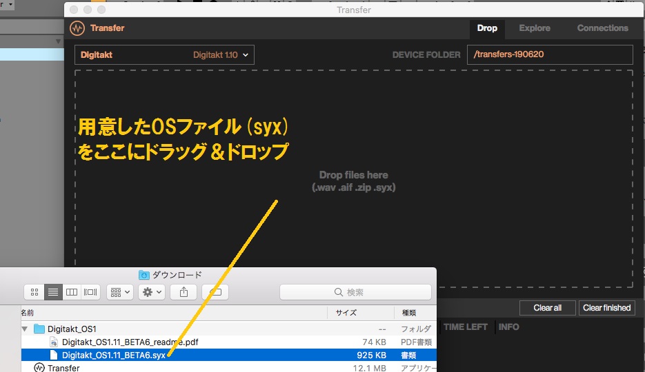Collapse the Digitakt_OS1 folder disclosure triangle

(25, 329)
